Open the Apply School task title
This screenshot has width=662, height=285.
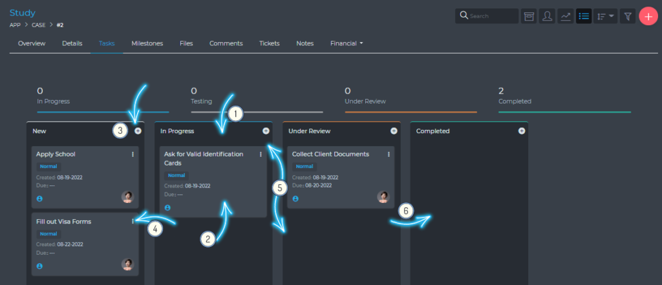point(56,154)
